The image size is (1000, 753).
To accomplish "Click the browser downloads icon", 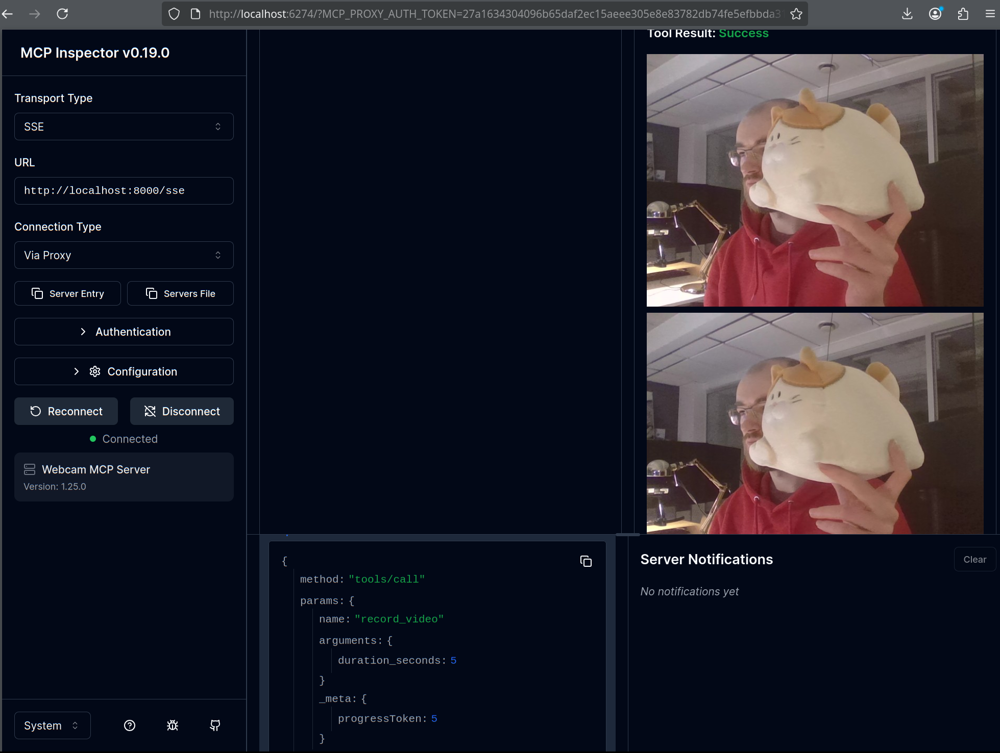I will coord(907,14).
